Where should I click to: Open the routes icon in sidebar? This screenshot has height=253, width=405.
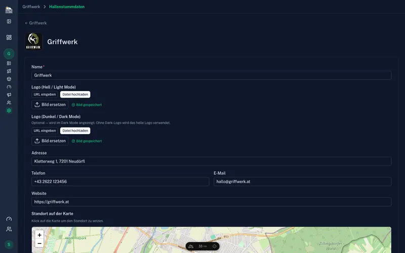tap(9, 71)
